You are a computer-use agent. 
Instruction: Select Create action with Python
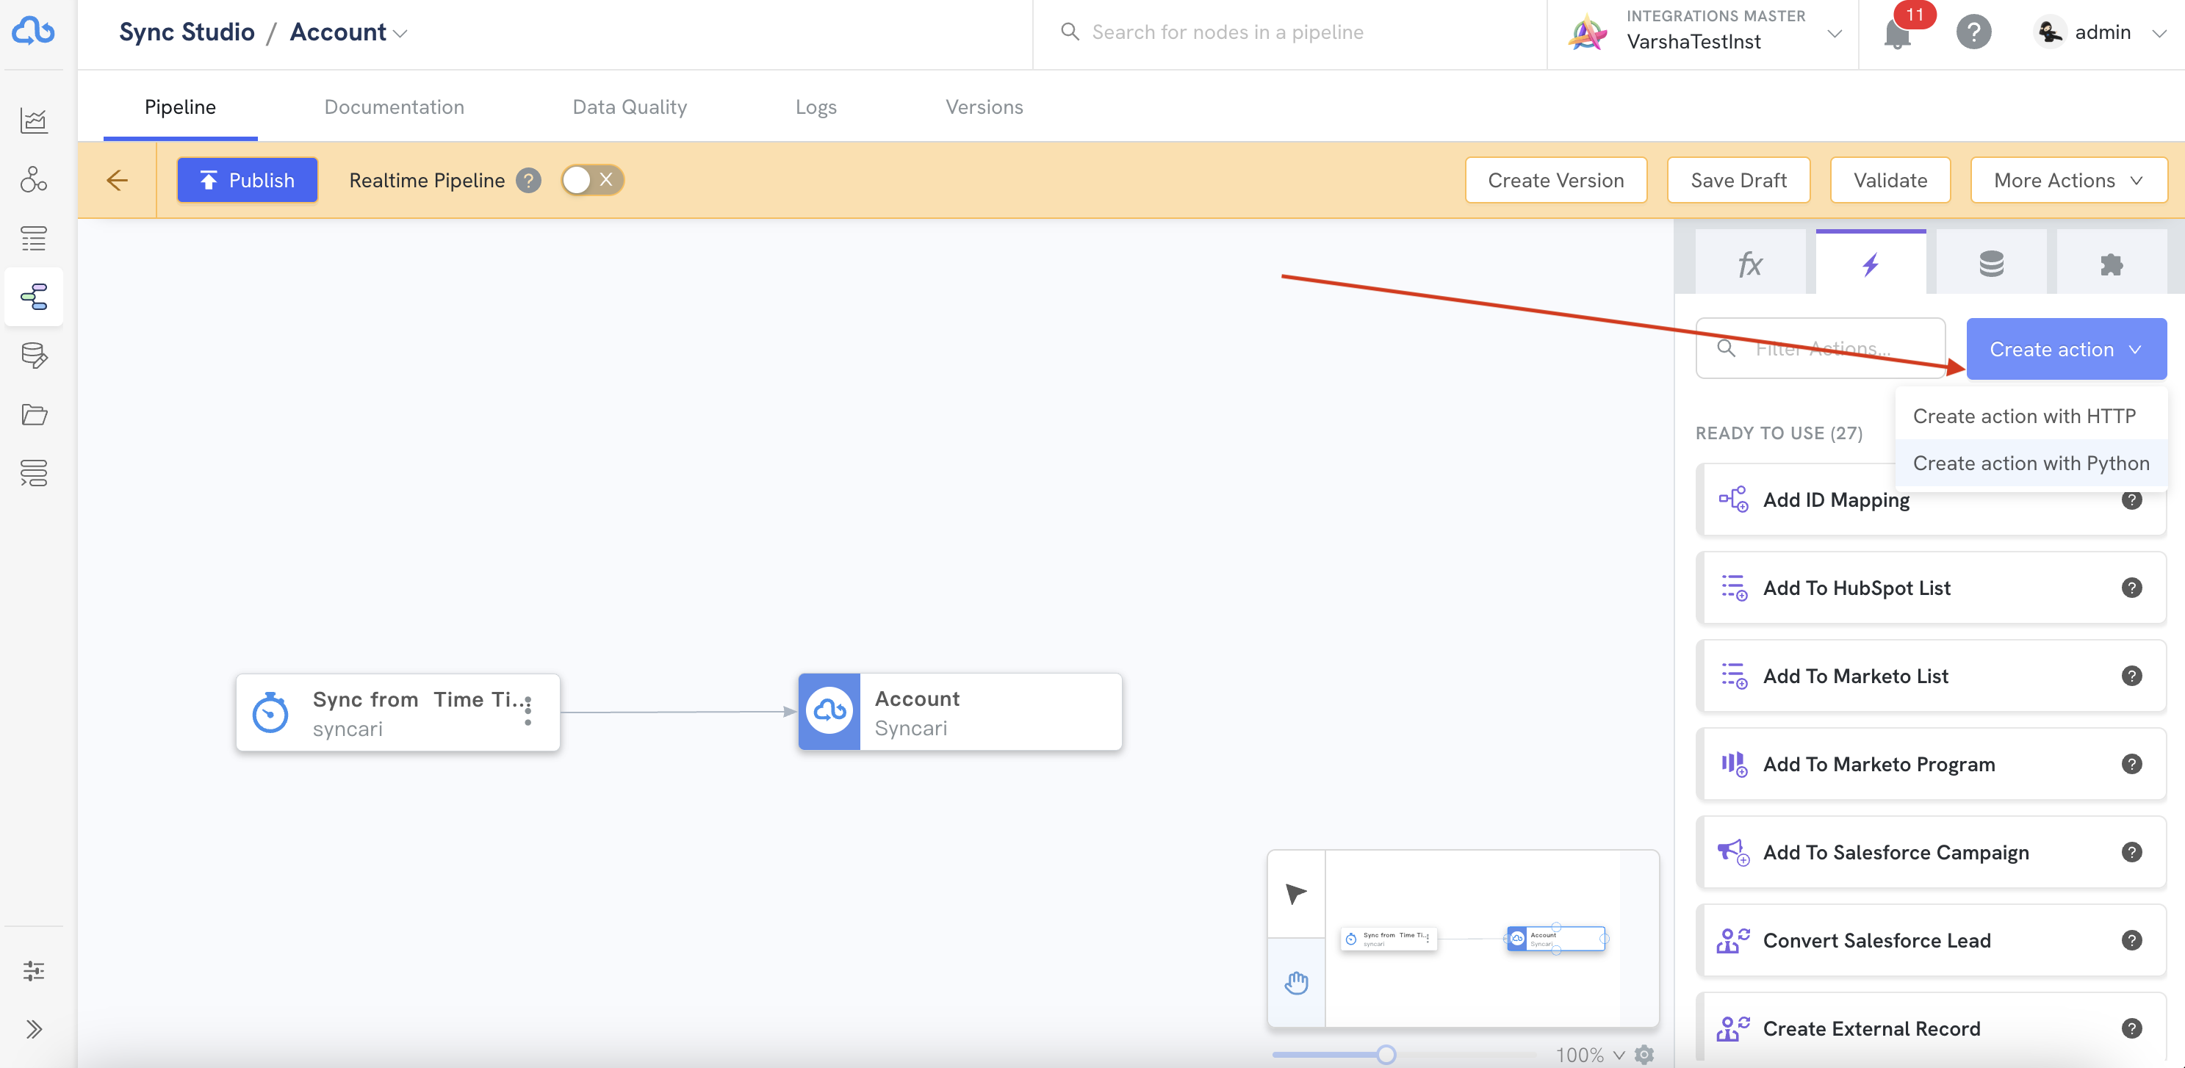[2031, 463]
